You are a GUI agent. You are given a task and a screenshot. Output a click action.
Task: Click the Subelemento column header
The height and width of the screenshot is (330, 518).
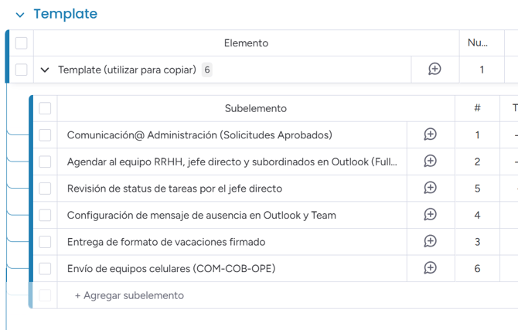(x=256, y=108)
